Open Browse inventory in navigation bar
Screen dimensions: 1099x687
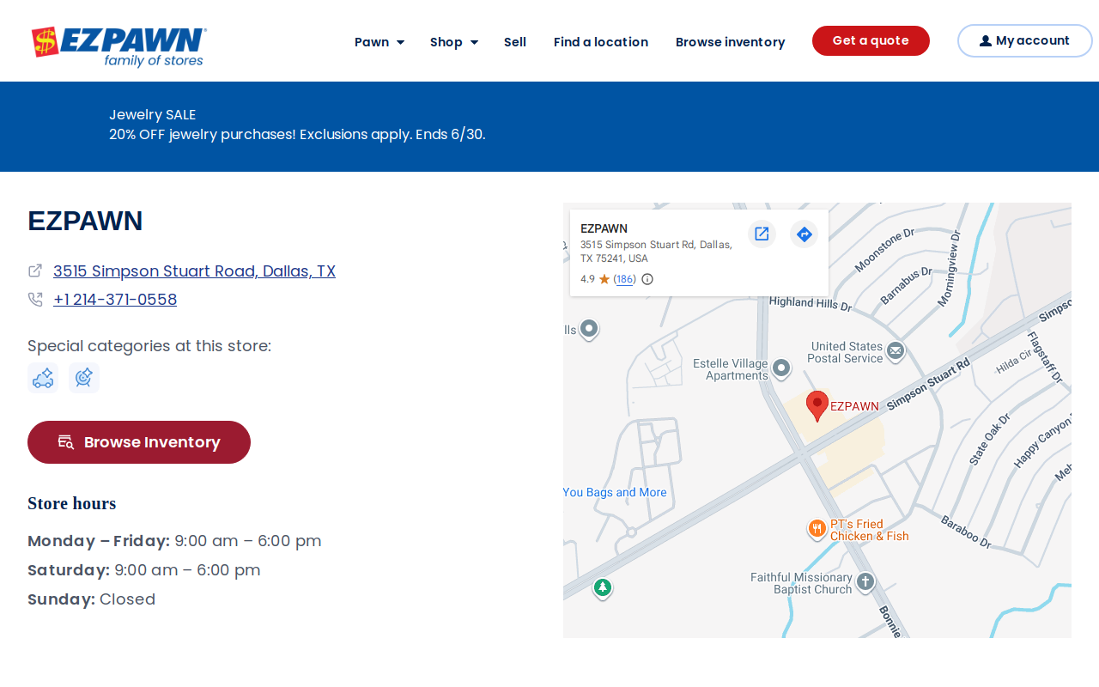click(x=731, y=42)
